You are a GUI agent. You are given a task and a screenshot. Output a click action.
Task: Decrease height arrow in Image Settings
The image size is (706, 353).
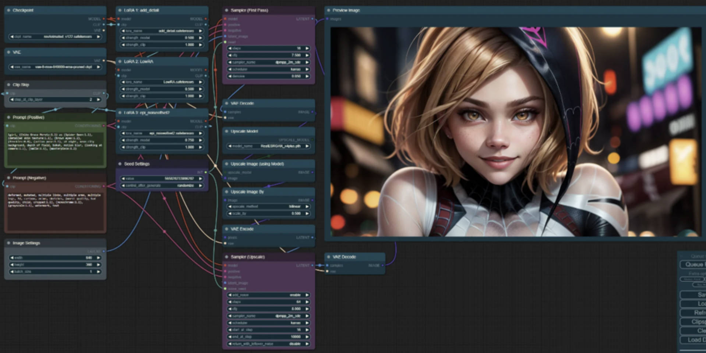click(x=12, y=265)
